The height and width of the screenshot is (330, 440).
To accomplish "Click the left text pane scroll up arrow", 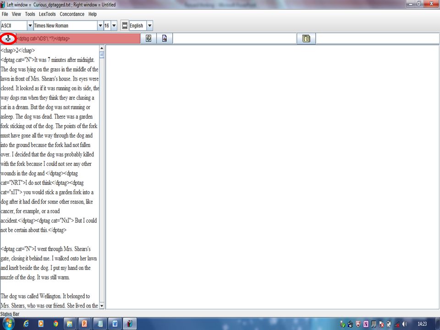I will point(102,48).
